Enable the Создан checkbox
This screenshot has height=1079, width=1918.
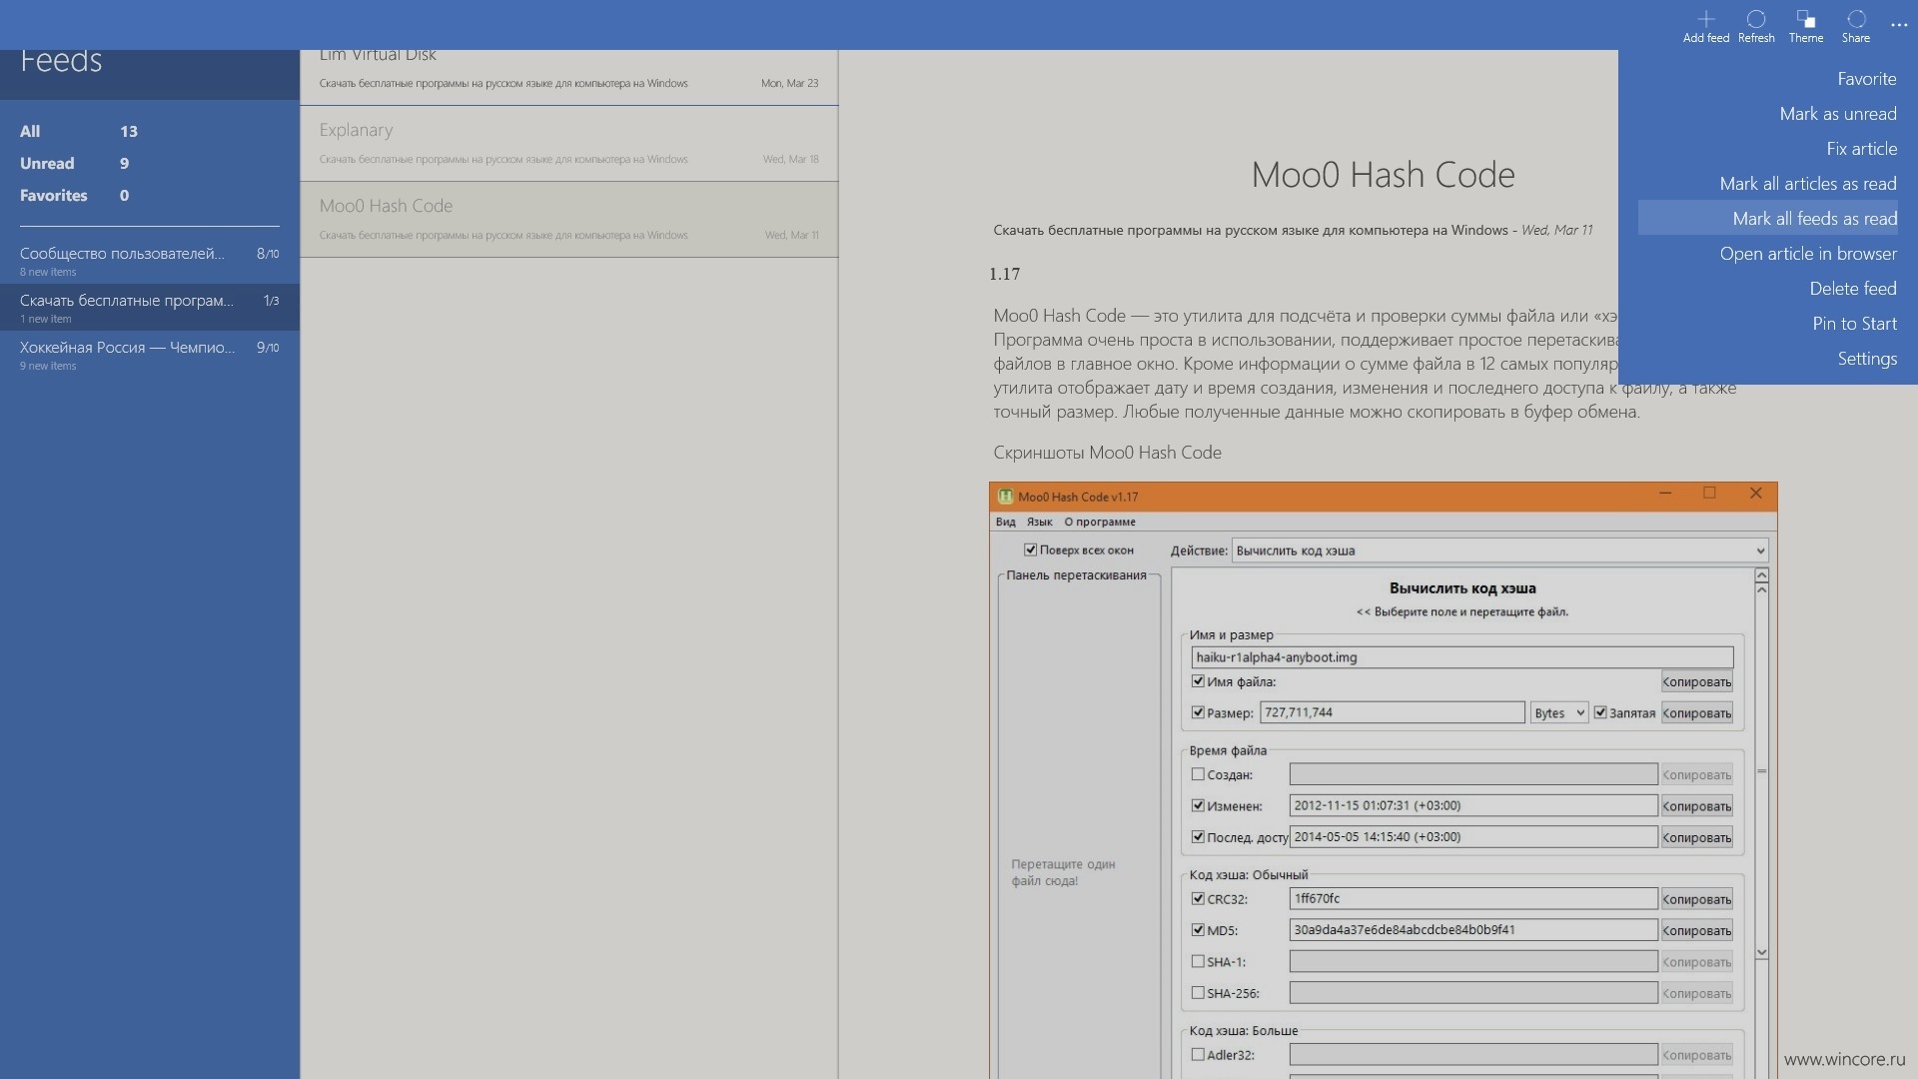(x=1198, y=774)
